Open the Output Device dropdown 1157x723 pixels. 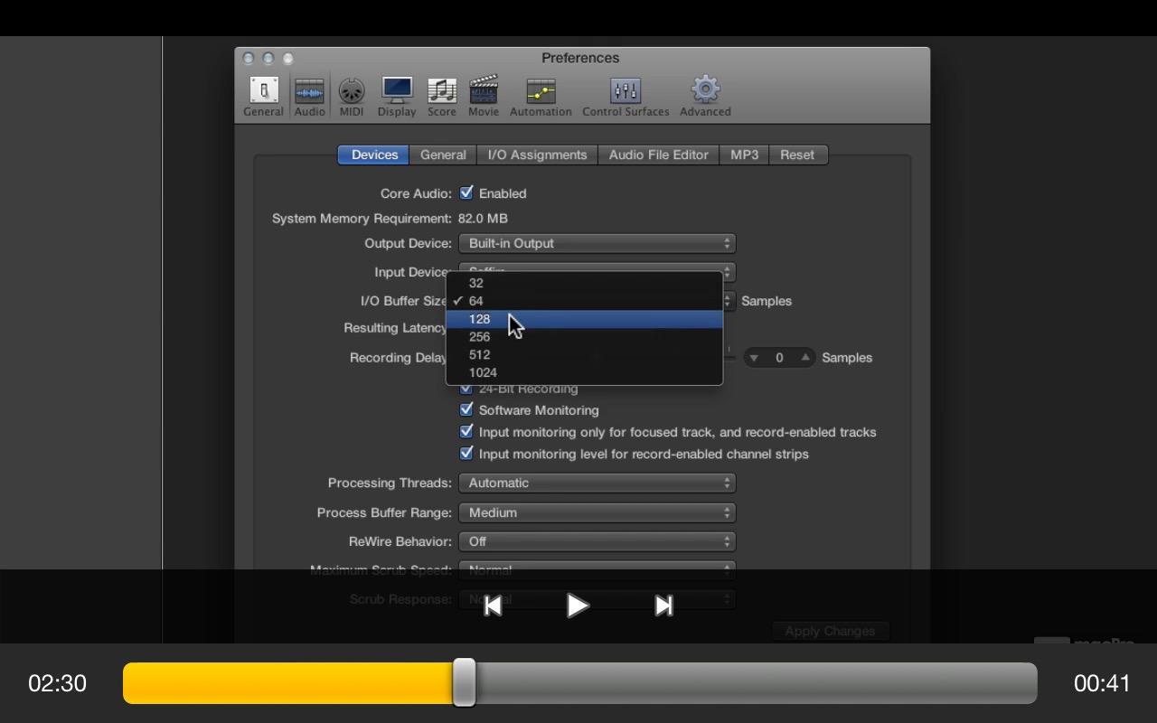597,243
